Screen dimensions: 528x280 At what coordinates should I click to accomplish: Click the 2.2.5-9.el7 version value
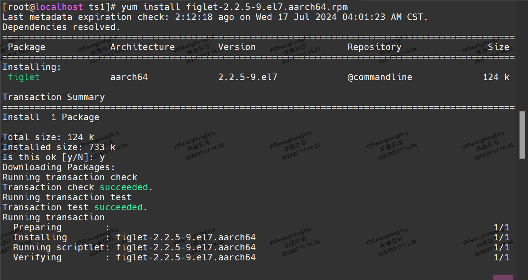(x=247, y=77)
